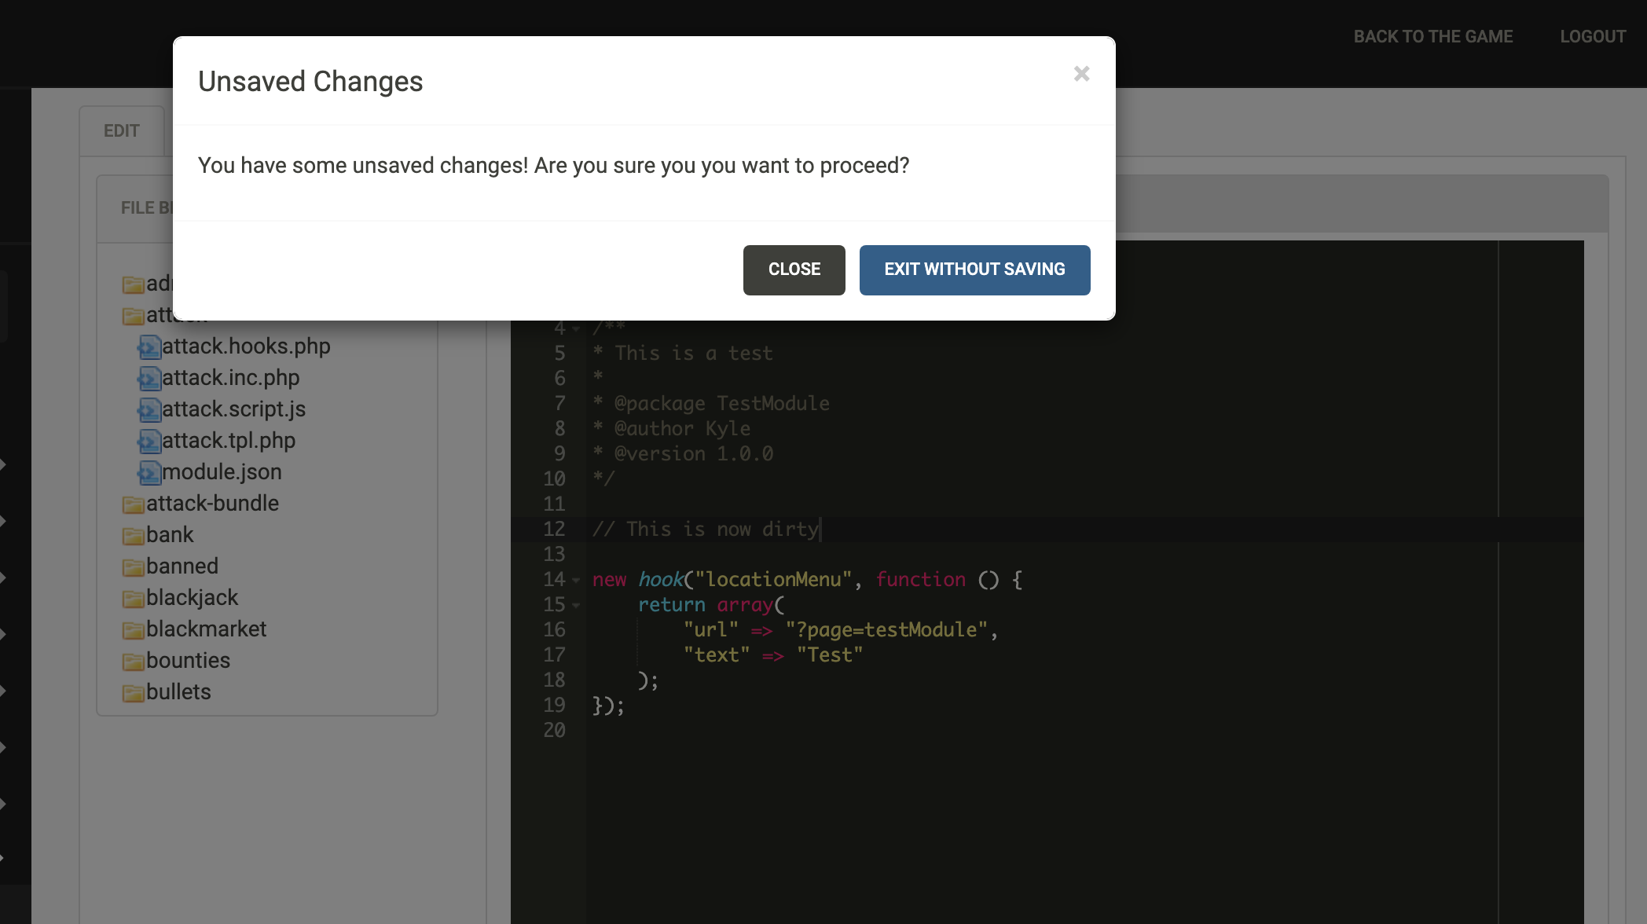Image resolution: width=1647 pixels, height=924 pixels.
Task: Click the attack.script.js file icon
Action: pos(149,409)
